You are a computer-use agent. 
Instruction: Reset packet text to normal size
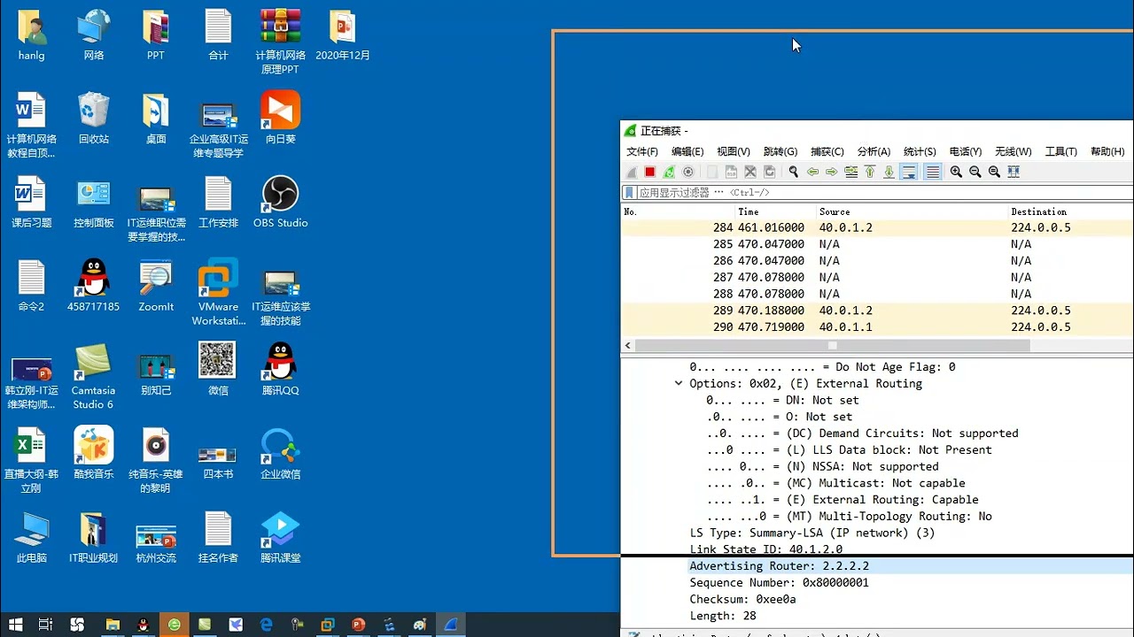tap(994, 172)
